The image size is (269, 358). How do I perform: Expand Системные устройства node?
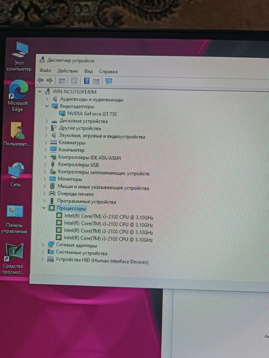click(43, 252)
